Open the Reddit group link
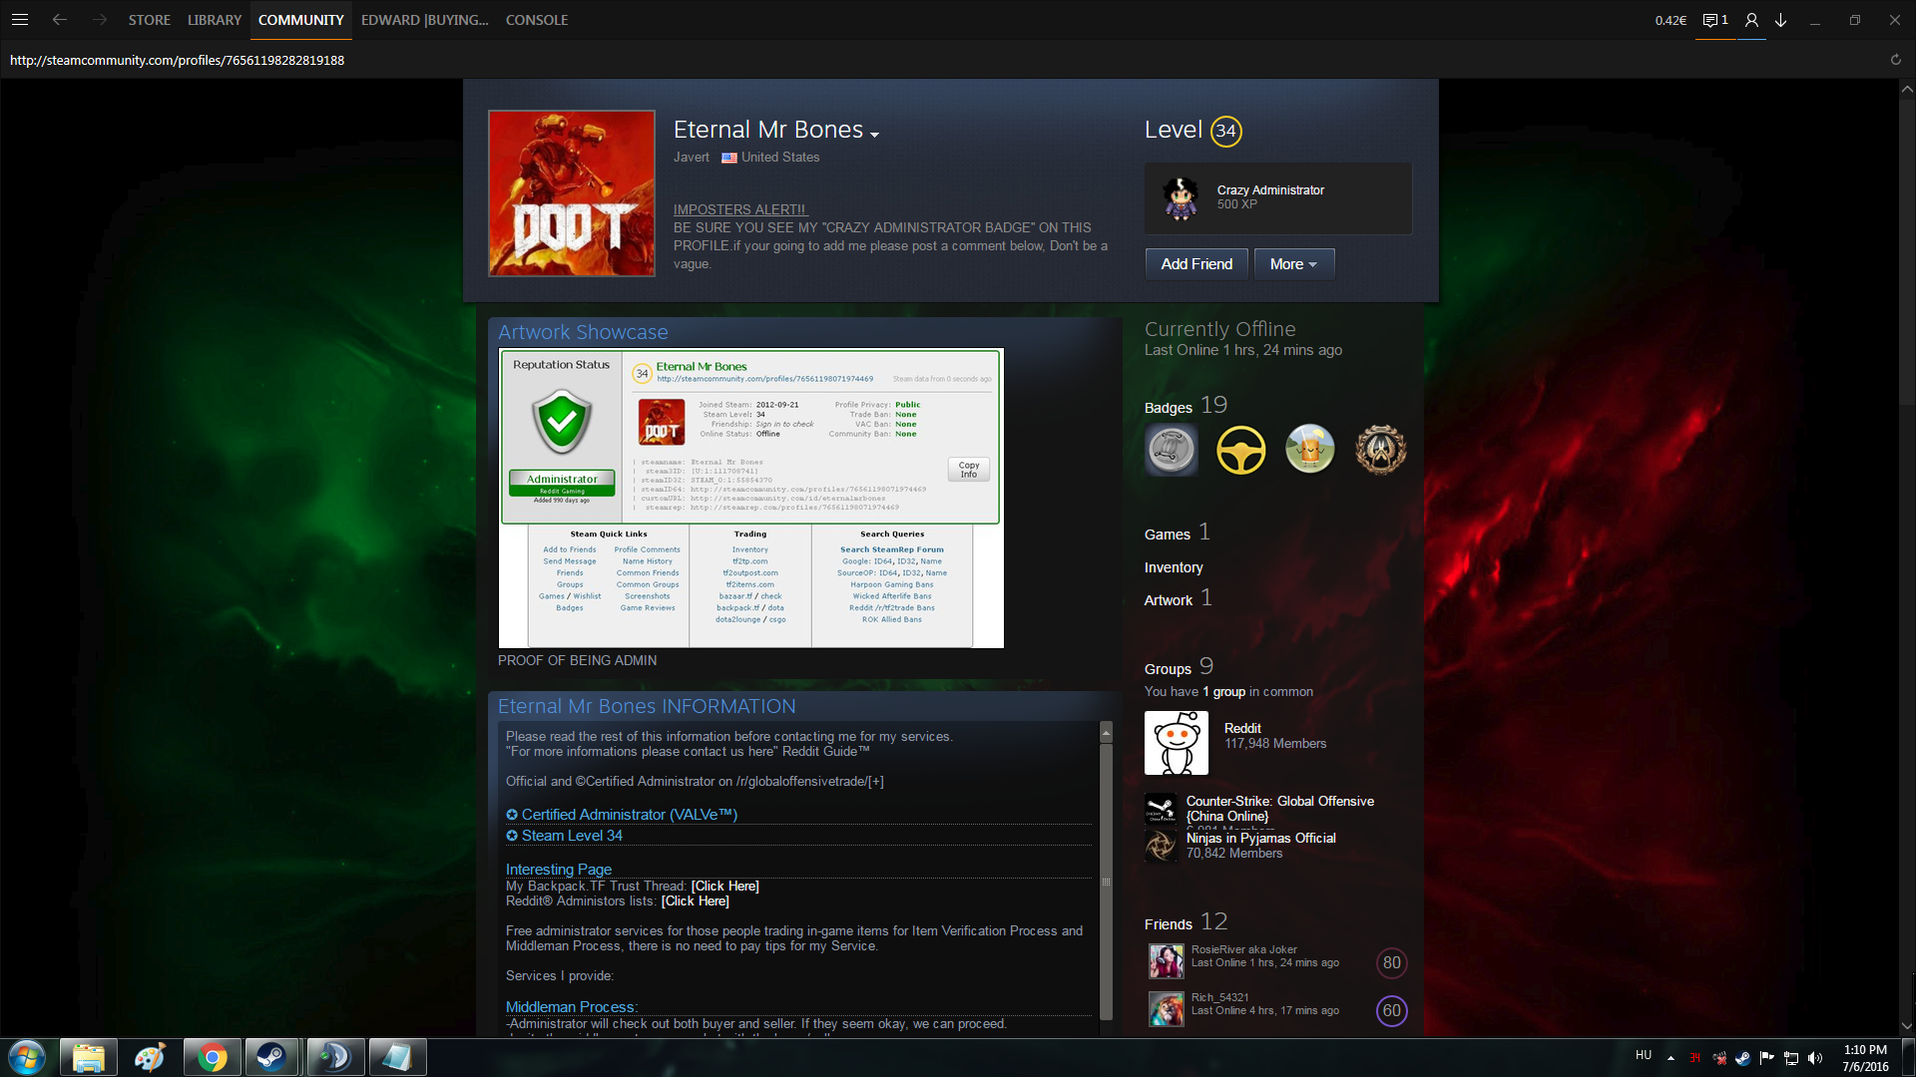 click(x=1242, y=728)
